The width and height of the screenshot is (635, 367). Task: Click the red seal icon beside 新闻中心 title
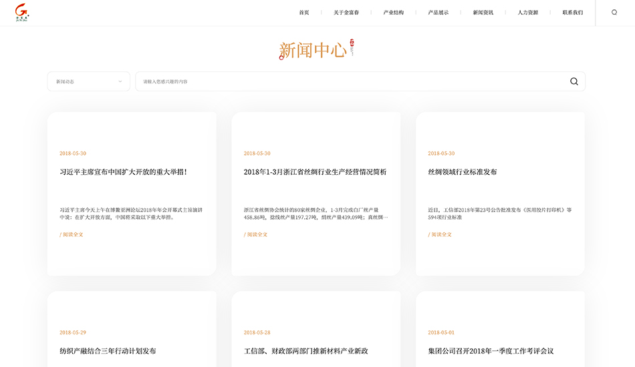pos(352,45)
